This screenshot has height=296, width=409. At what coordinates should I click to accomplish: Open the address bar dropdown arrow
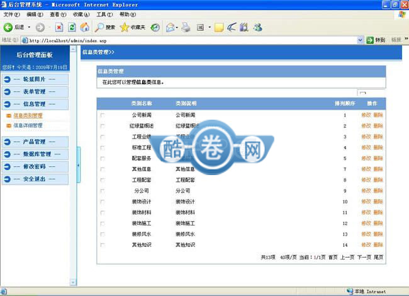tap(360, 40)
